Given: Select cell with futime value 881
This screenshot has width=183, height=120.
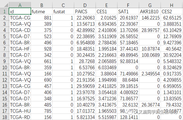Looking at the screenshot, I should coord(42,18).
